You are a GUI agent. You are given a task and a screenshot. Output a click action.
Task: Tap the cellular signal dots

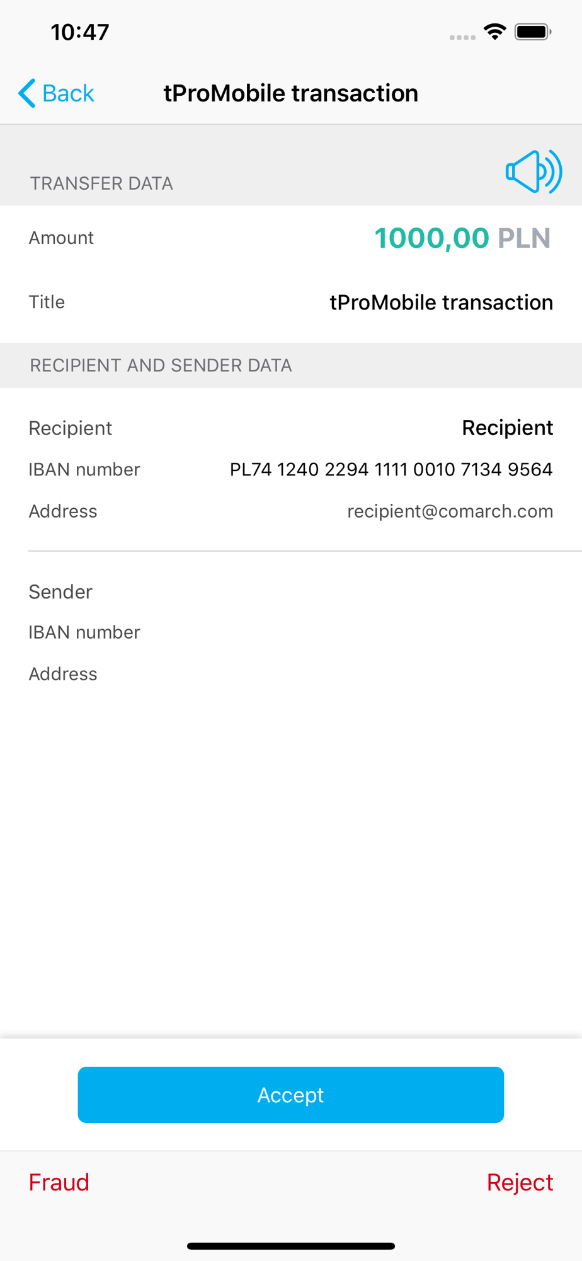tap(462, 38)
